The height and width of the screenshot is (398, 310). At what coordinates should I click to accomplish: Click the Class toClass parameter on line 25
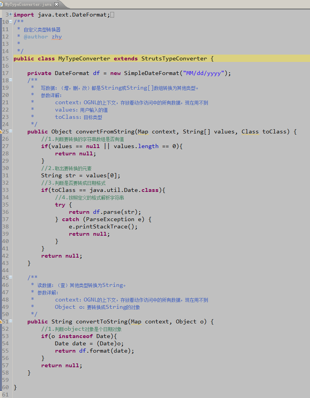(264, 132)
